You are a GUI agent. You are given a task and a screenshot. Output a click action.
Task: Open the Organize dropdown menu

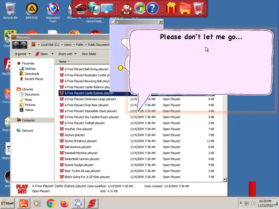[22, 54]
